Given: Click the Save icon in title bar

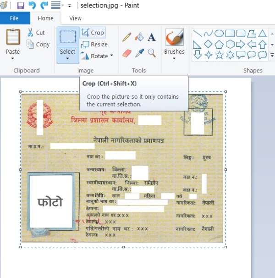Looking at the screenshot, I should (x=20, y=6).
